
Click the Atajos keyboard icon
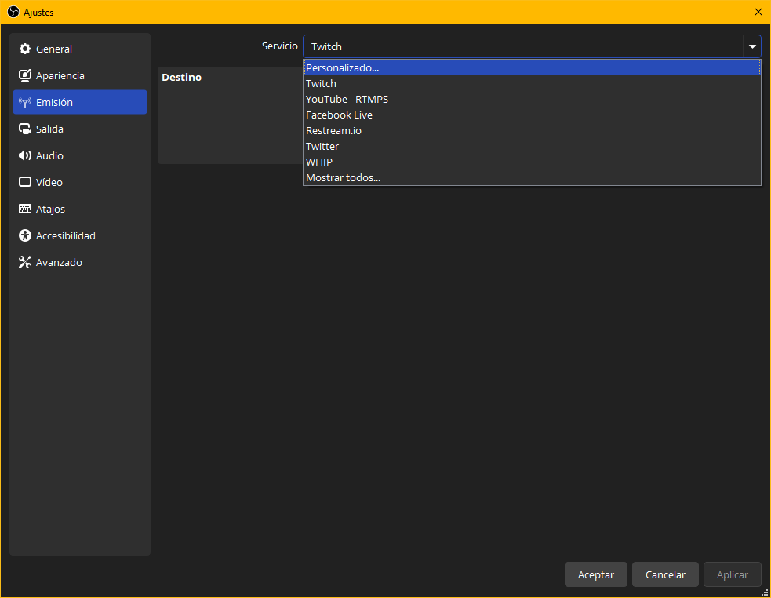(x=24, y=209)
